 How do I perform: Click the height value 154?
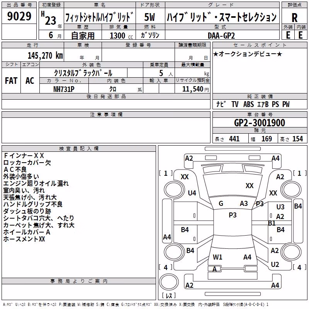pos(297,139)
